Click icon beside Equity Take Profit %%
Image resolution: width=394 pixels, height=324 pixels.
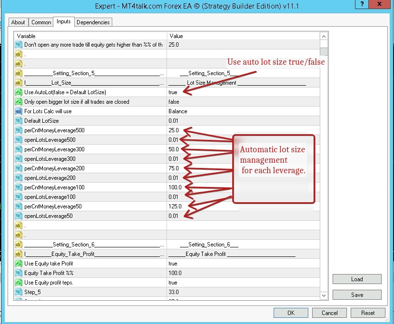[x=19, y=273]
